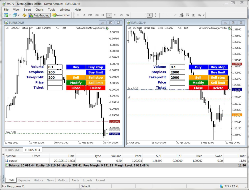The height and width of the screenshot is (190, 249).
Task: Click the EURUSD,H4 chart window title icon
Action: (x=129, y=23)
